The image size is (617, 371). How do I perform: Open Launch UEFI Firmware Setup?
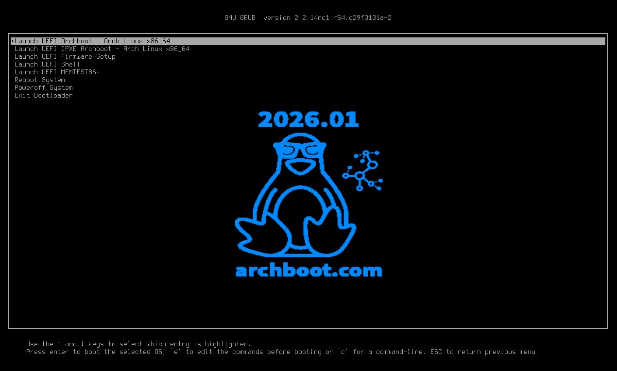pos(65,57)
